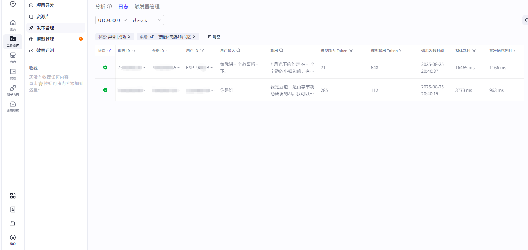Click the filter icon beside 模型输出 Token

(x=401, y=51)
